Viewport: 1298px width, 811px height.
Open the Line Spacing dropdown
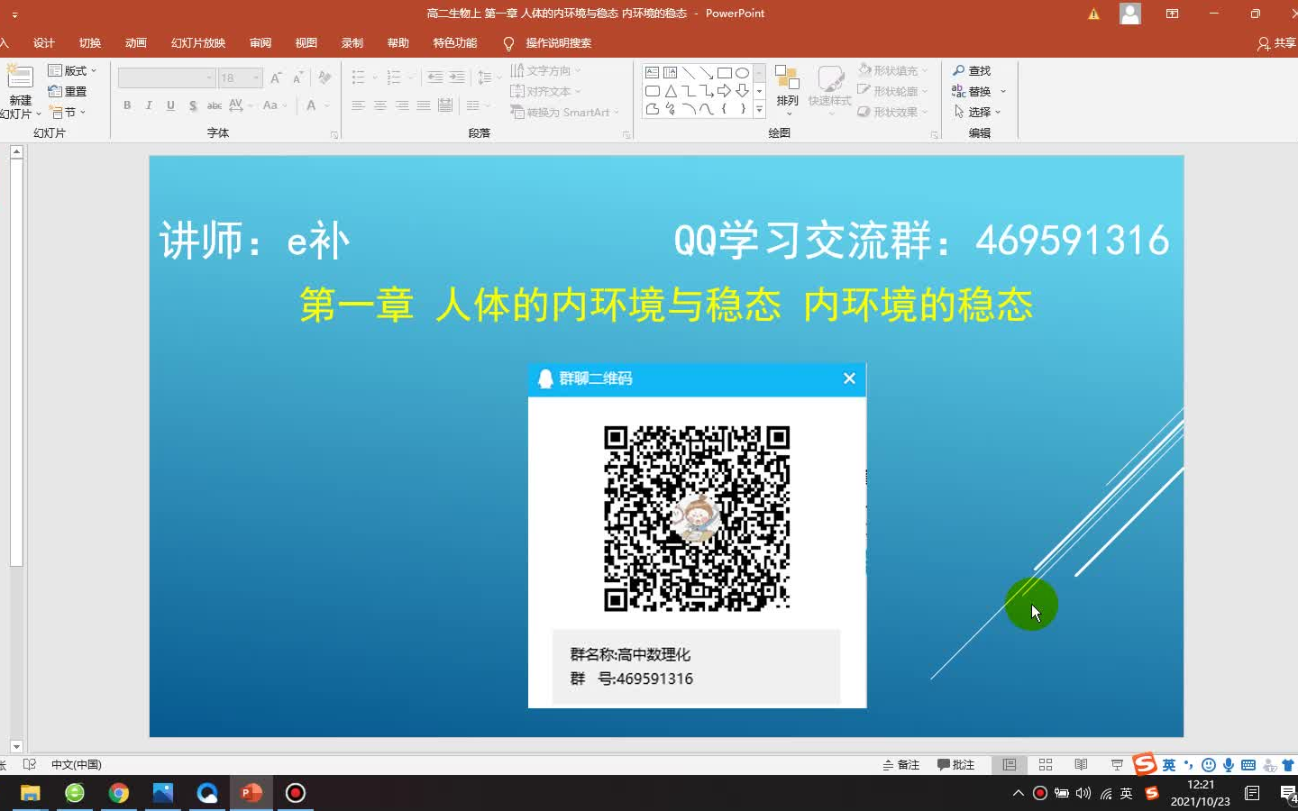click(x=489, y=78)
